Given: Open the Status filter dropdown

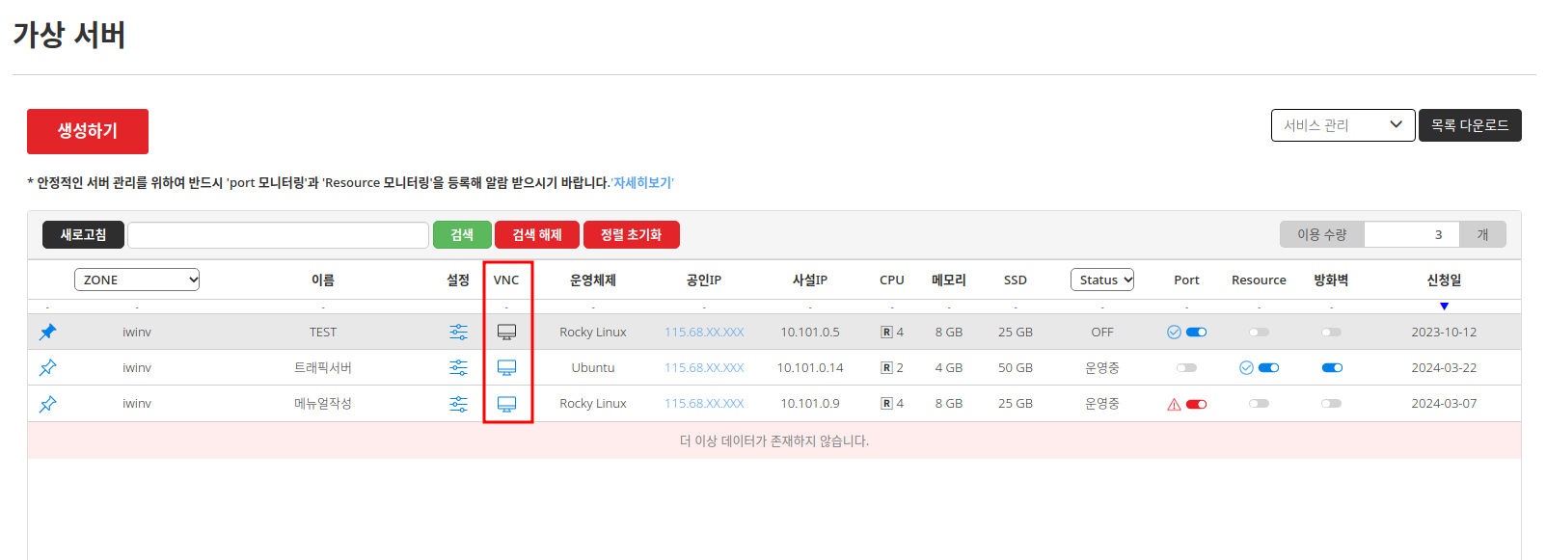Looking at the screenshot, I should coord(1102,280).
